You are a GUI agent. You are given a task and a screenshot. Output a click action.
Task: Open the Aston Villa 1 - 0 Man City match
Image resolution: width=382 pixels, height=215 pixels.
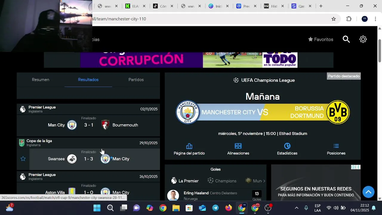[88, 191]
